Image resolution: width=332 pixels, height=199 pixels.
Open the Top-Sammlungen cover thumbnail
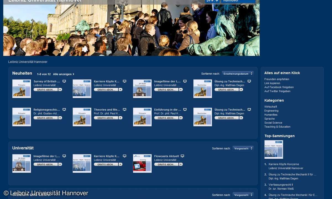274,150
